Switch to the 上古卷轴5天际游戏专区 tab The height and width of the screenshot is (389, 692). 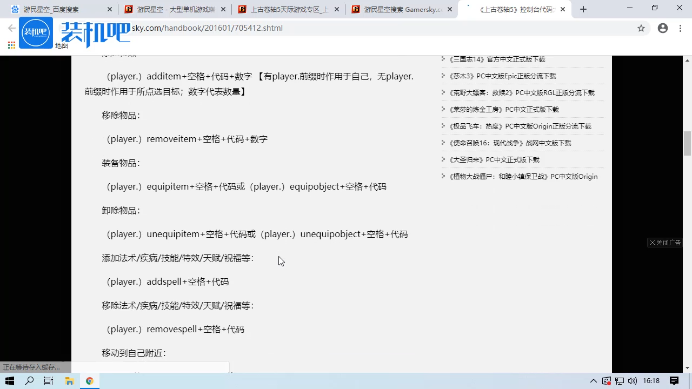(287, 9)
